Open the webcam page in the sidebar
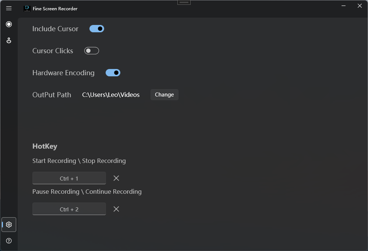Image resolution: width=368 pixels, height=251 pixels. click(9, 40)
